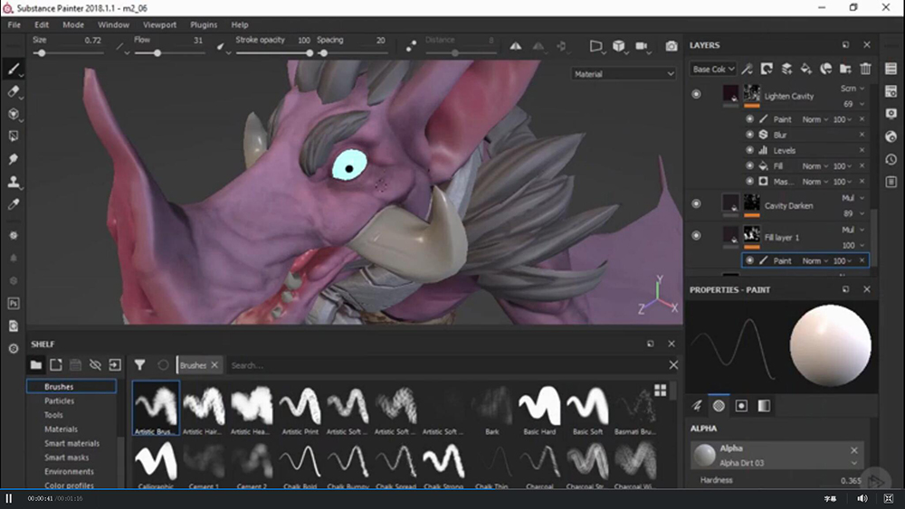Hide the Cavity Darken layer
The image size is (905, 509).
tap(696, 203)
